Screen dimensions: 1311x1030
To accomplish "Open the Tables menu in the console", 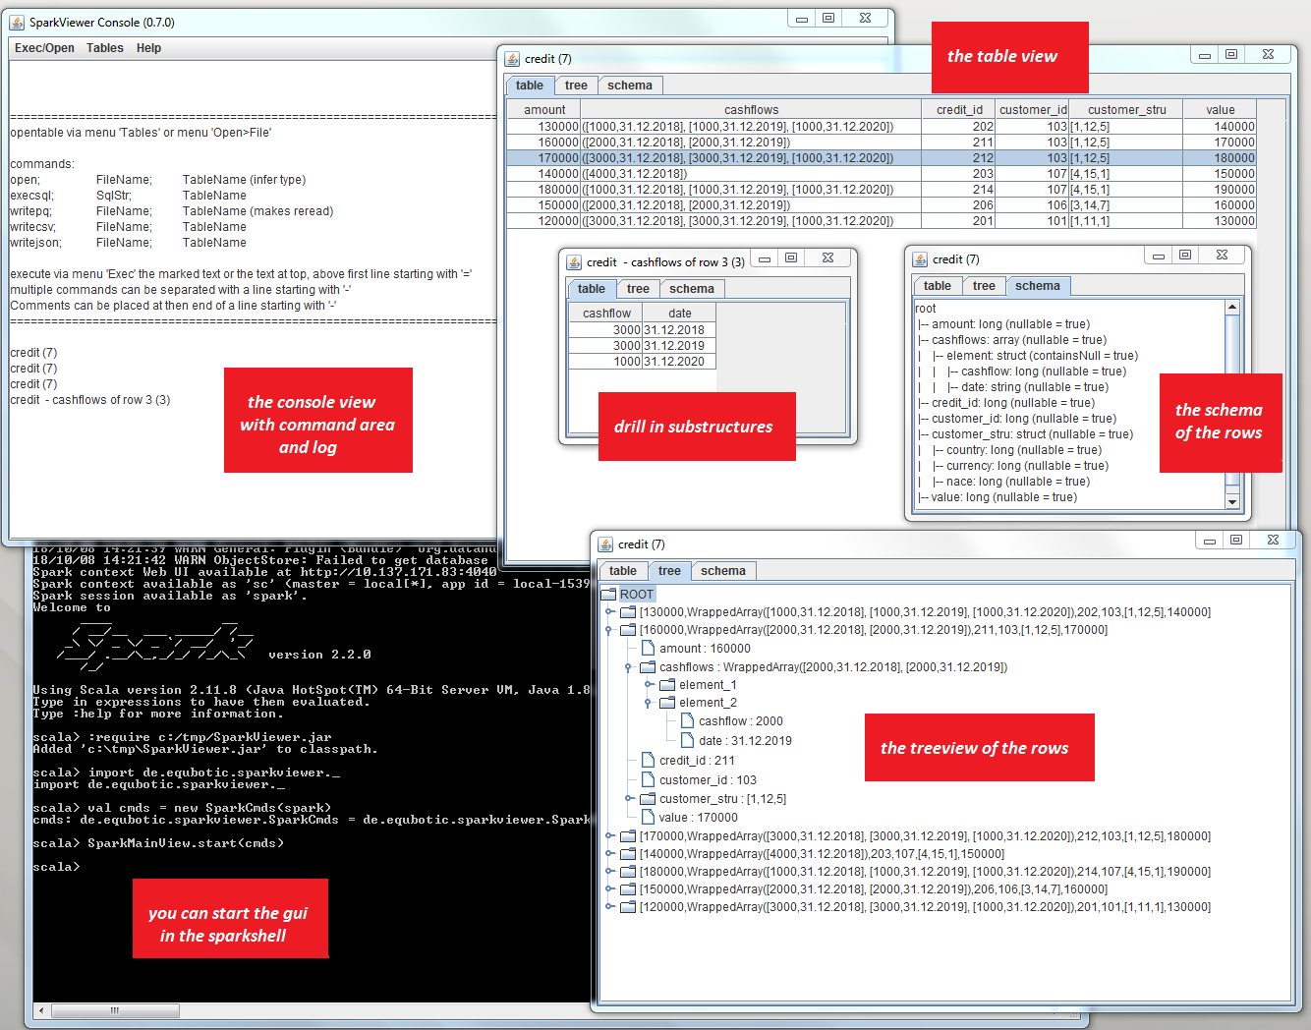I will click(x=105, y=48).
